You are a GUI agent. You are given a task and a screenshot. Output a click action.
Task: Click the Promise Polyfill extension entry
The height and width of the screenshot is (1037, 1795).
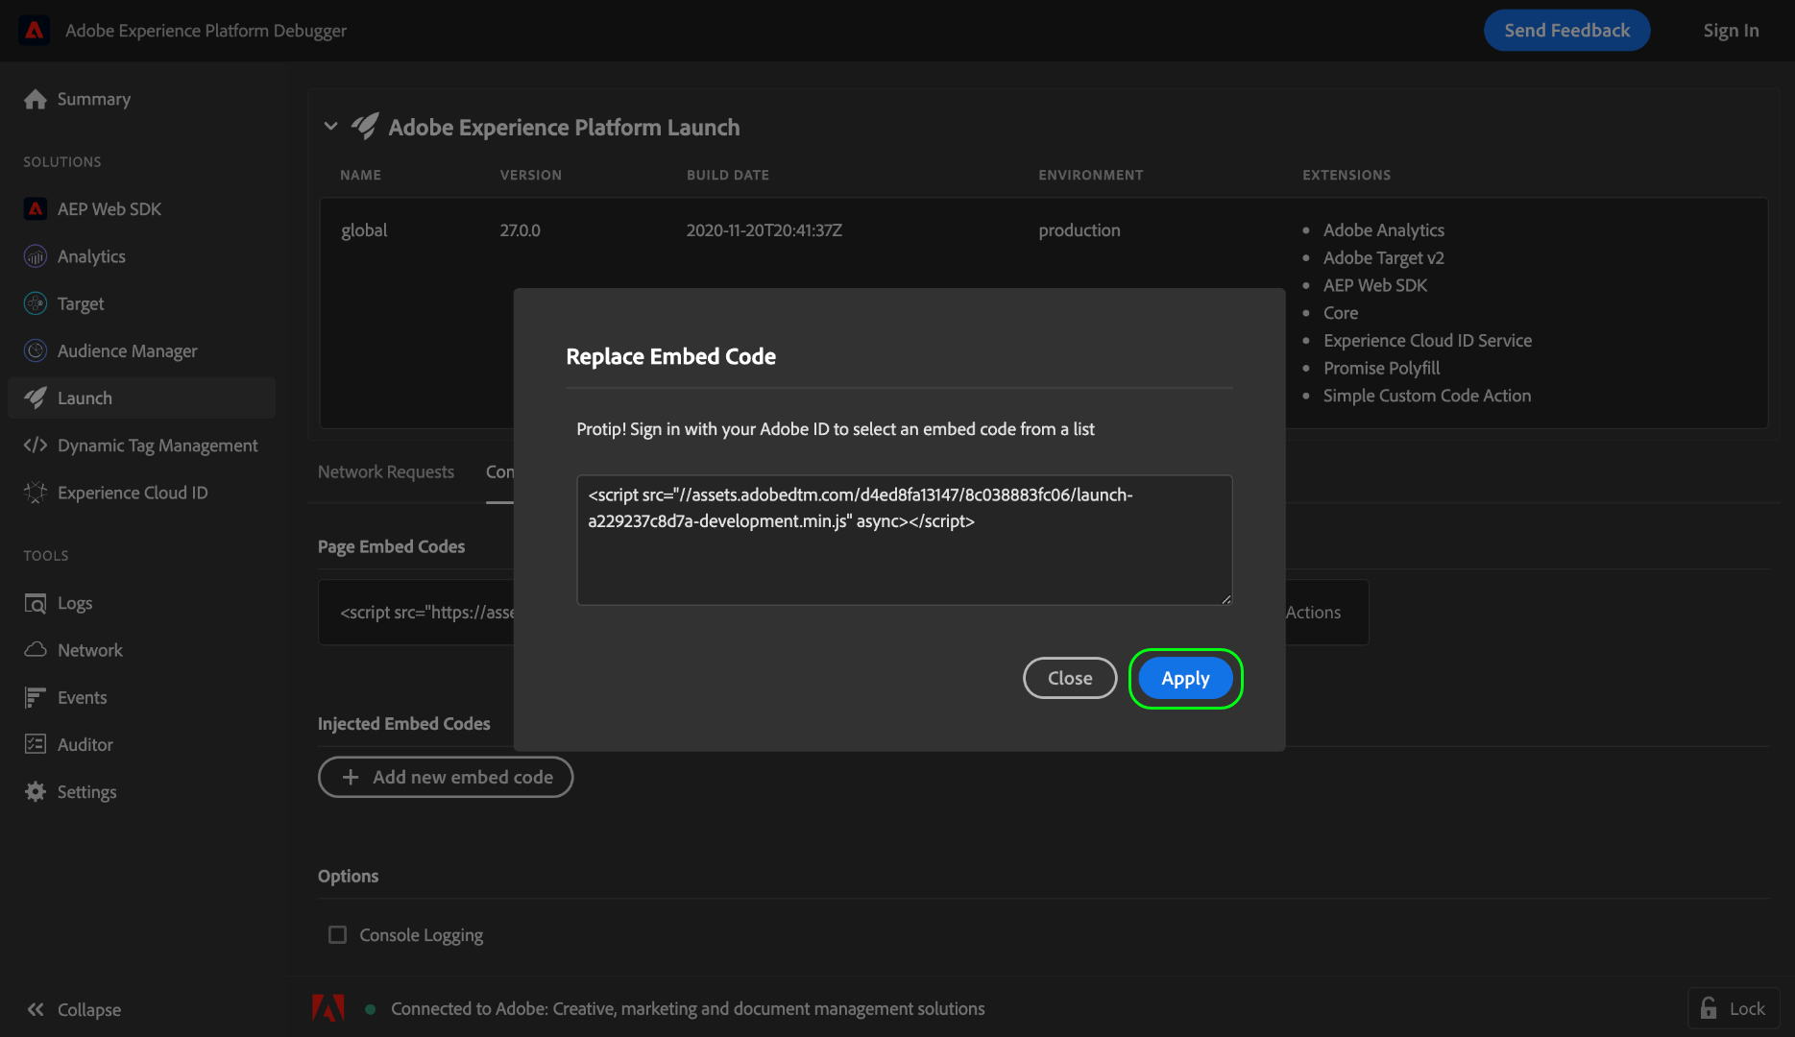pos(1381,369)
